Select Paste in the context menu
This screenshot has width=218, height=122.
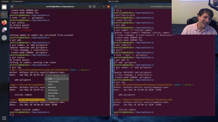(57, 84)
